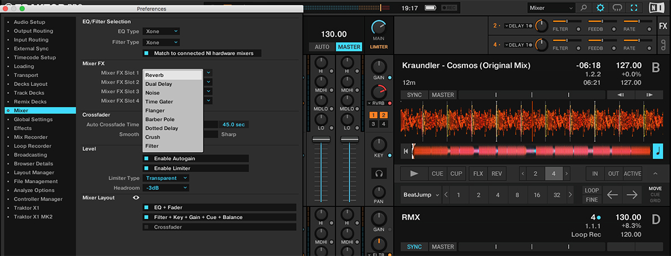Move backward with left arrow button
The image size is (671, 256).
click(x=613, y=195)
